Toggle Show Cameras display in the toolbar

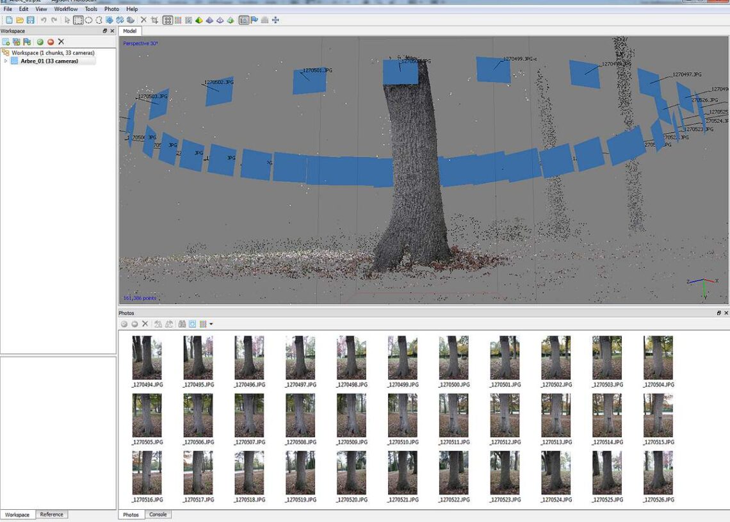point(244,20)
